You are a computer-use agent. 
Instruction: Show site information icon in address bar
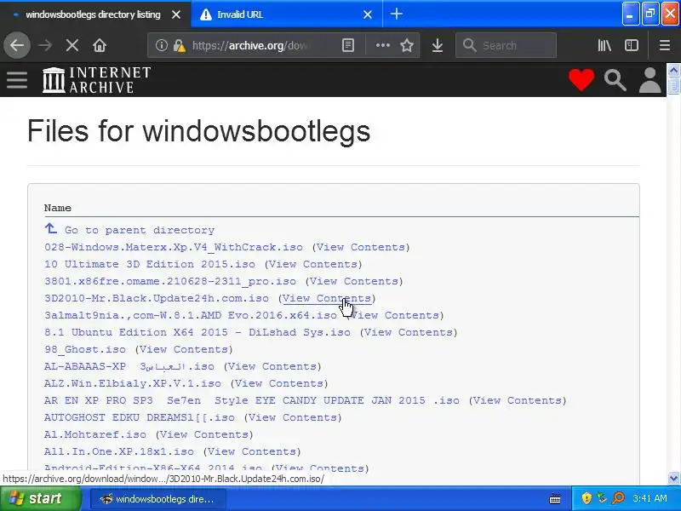pos(161,45)
